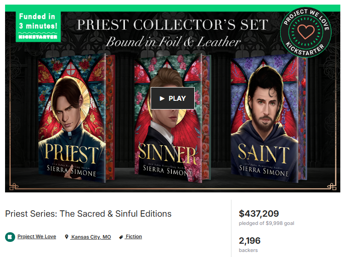The height and width of the screenshot is (257, 344).
Task: Click the green Kickstarter badge icon beside Project We Love
Action: point(10,237)
